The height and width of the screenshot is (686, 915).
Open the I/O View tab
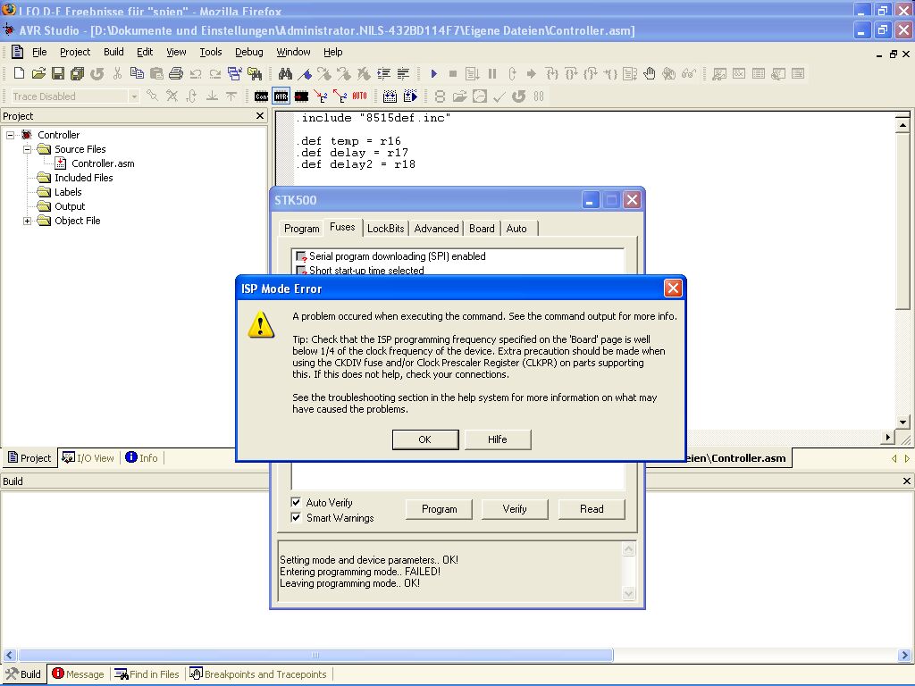(x=88, y=458)
